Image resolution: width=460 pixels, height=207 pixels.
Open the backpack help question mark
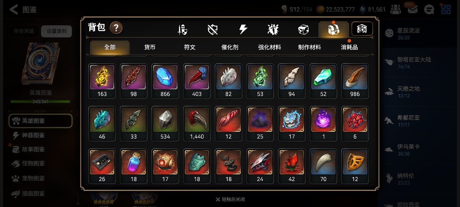(x=116, y=28)
